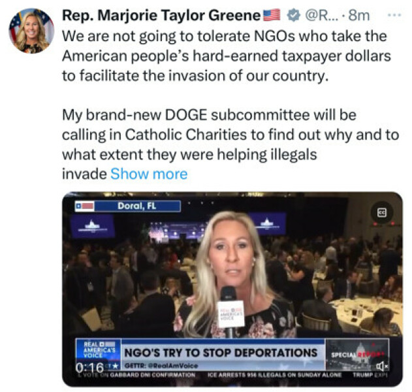The width and height of the screenshot is (412, 392).
Task: Click the scrolling news ticker at video bottom
Action: click(x=232, y=374)
